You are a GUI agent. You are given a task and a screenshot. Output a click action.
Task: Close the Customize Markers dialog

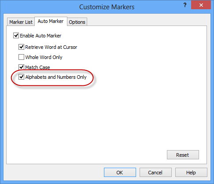201,5
